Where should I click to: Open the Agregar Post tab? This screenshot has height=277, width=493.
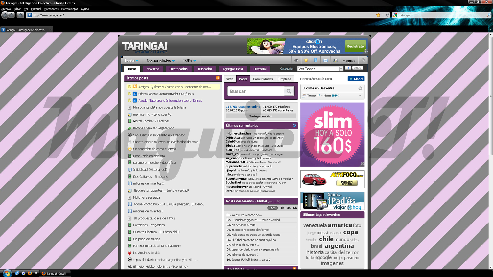tap(233, 69)
